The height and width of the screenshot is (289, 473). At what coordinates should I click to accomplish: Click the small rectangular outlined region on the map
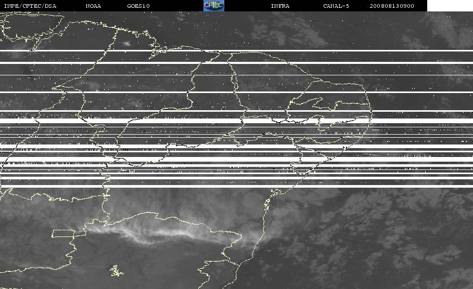[x=63, y=233]
